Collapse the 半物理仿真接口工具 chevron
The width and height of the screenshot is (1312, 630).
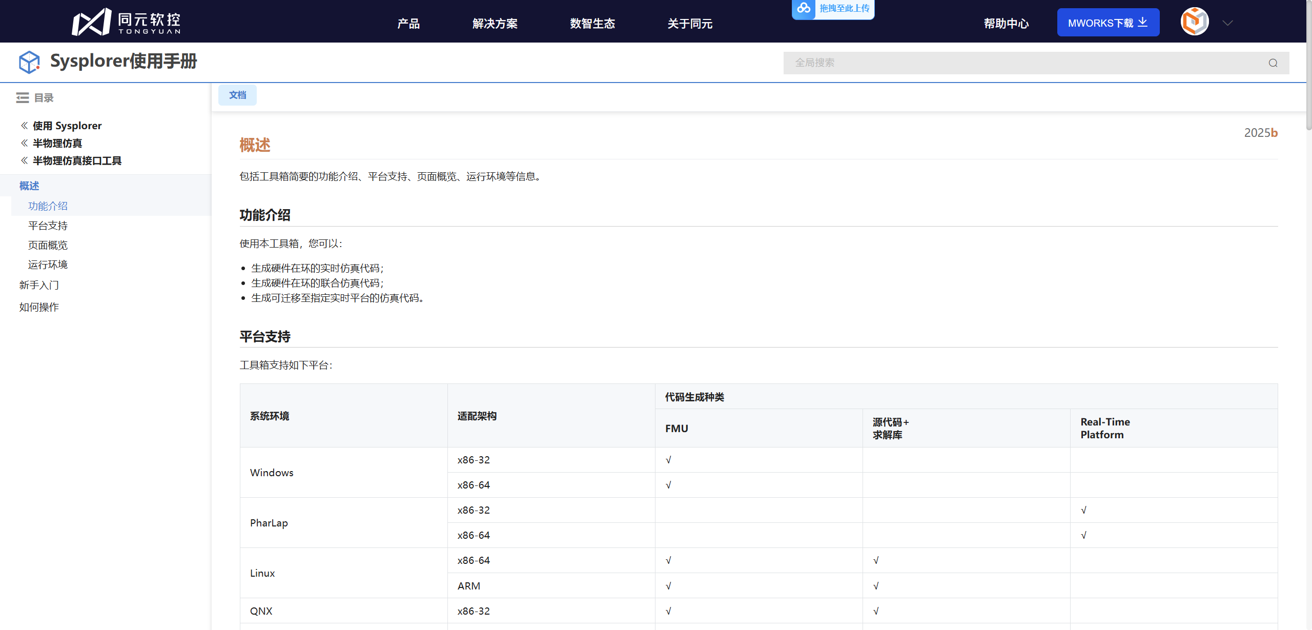[24, 160]
